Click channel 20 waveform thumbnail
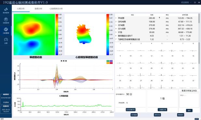 click(x=151, y=75)
